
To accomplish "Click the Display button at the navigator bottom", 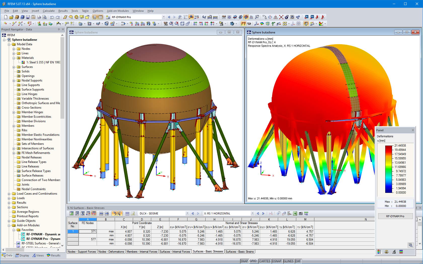I will 22,255.
